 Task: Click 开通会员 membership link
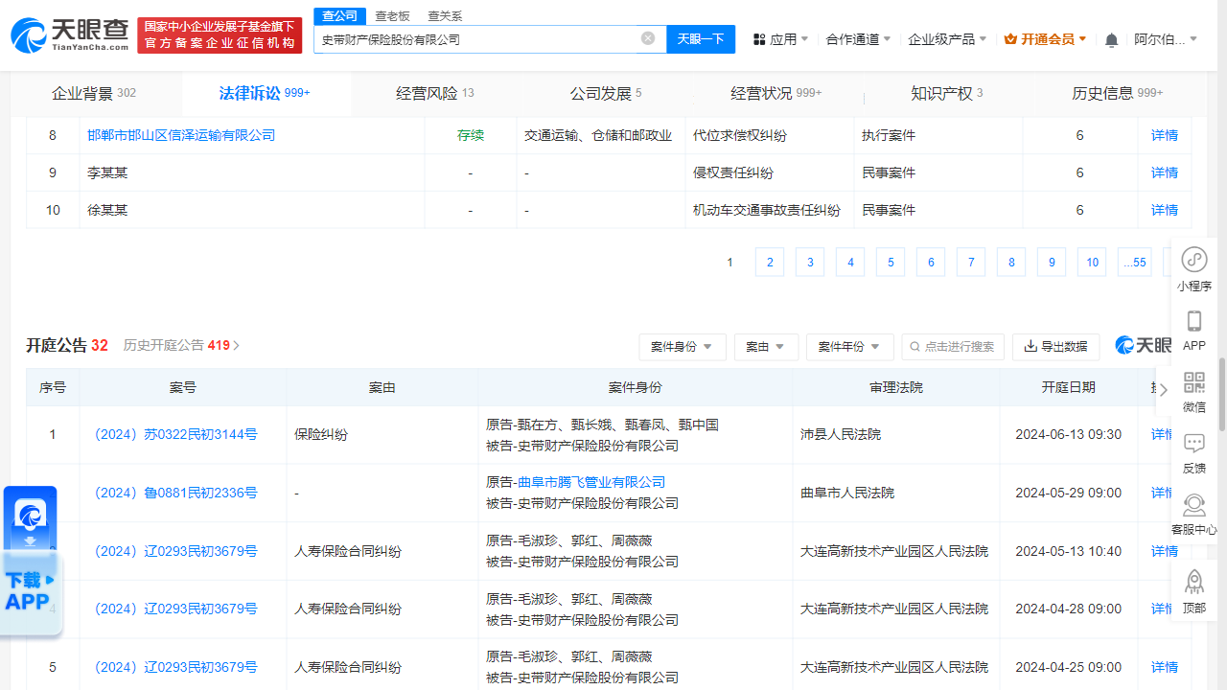coord(1047,39)
